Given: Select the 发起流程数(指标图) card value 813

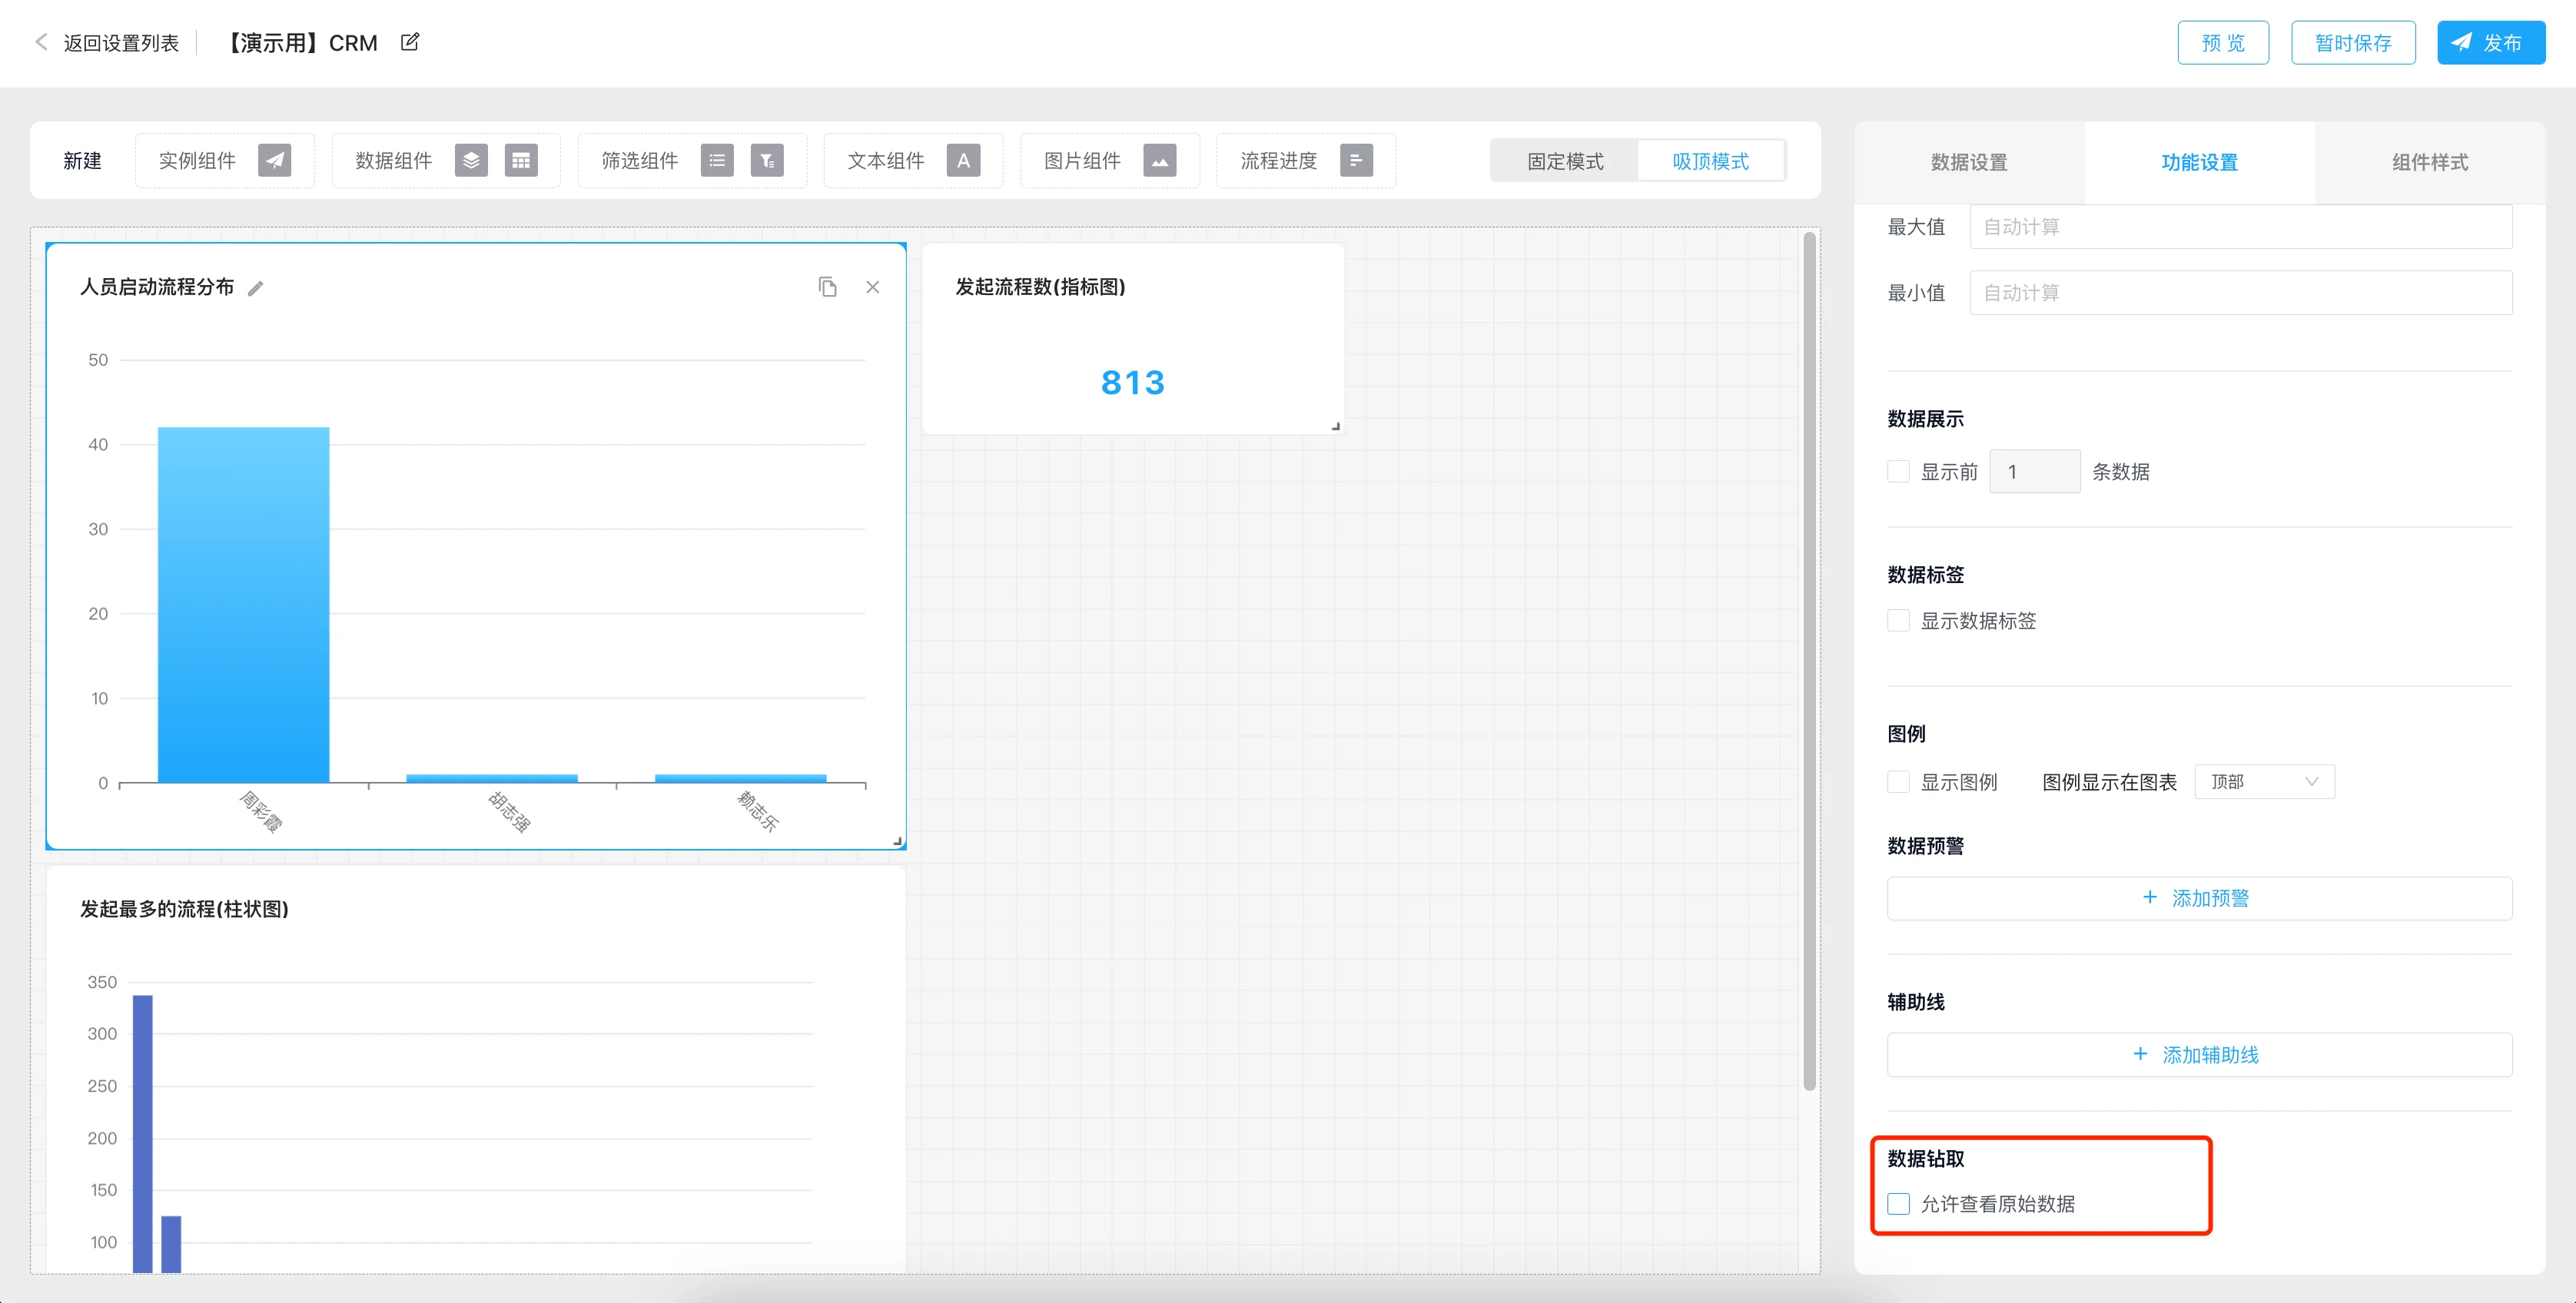Looking at the screenshot, I should coord(1133,382).
